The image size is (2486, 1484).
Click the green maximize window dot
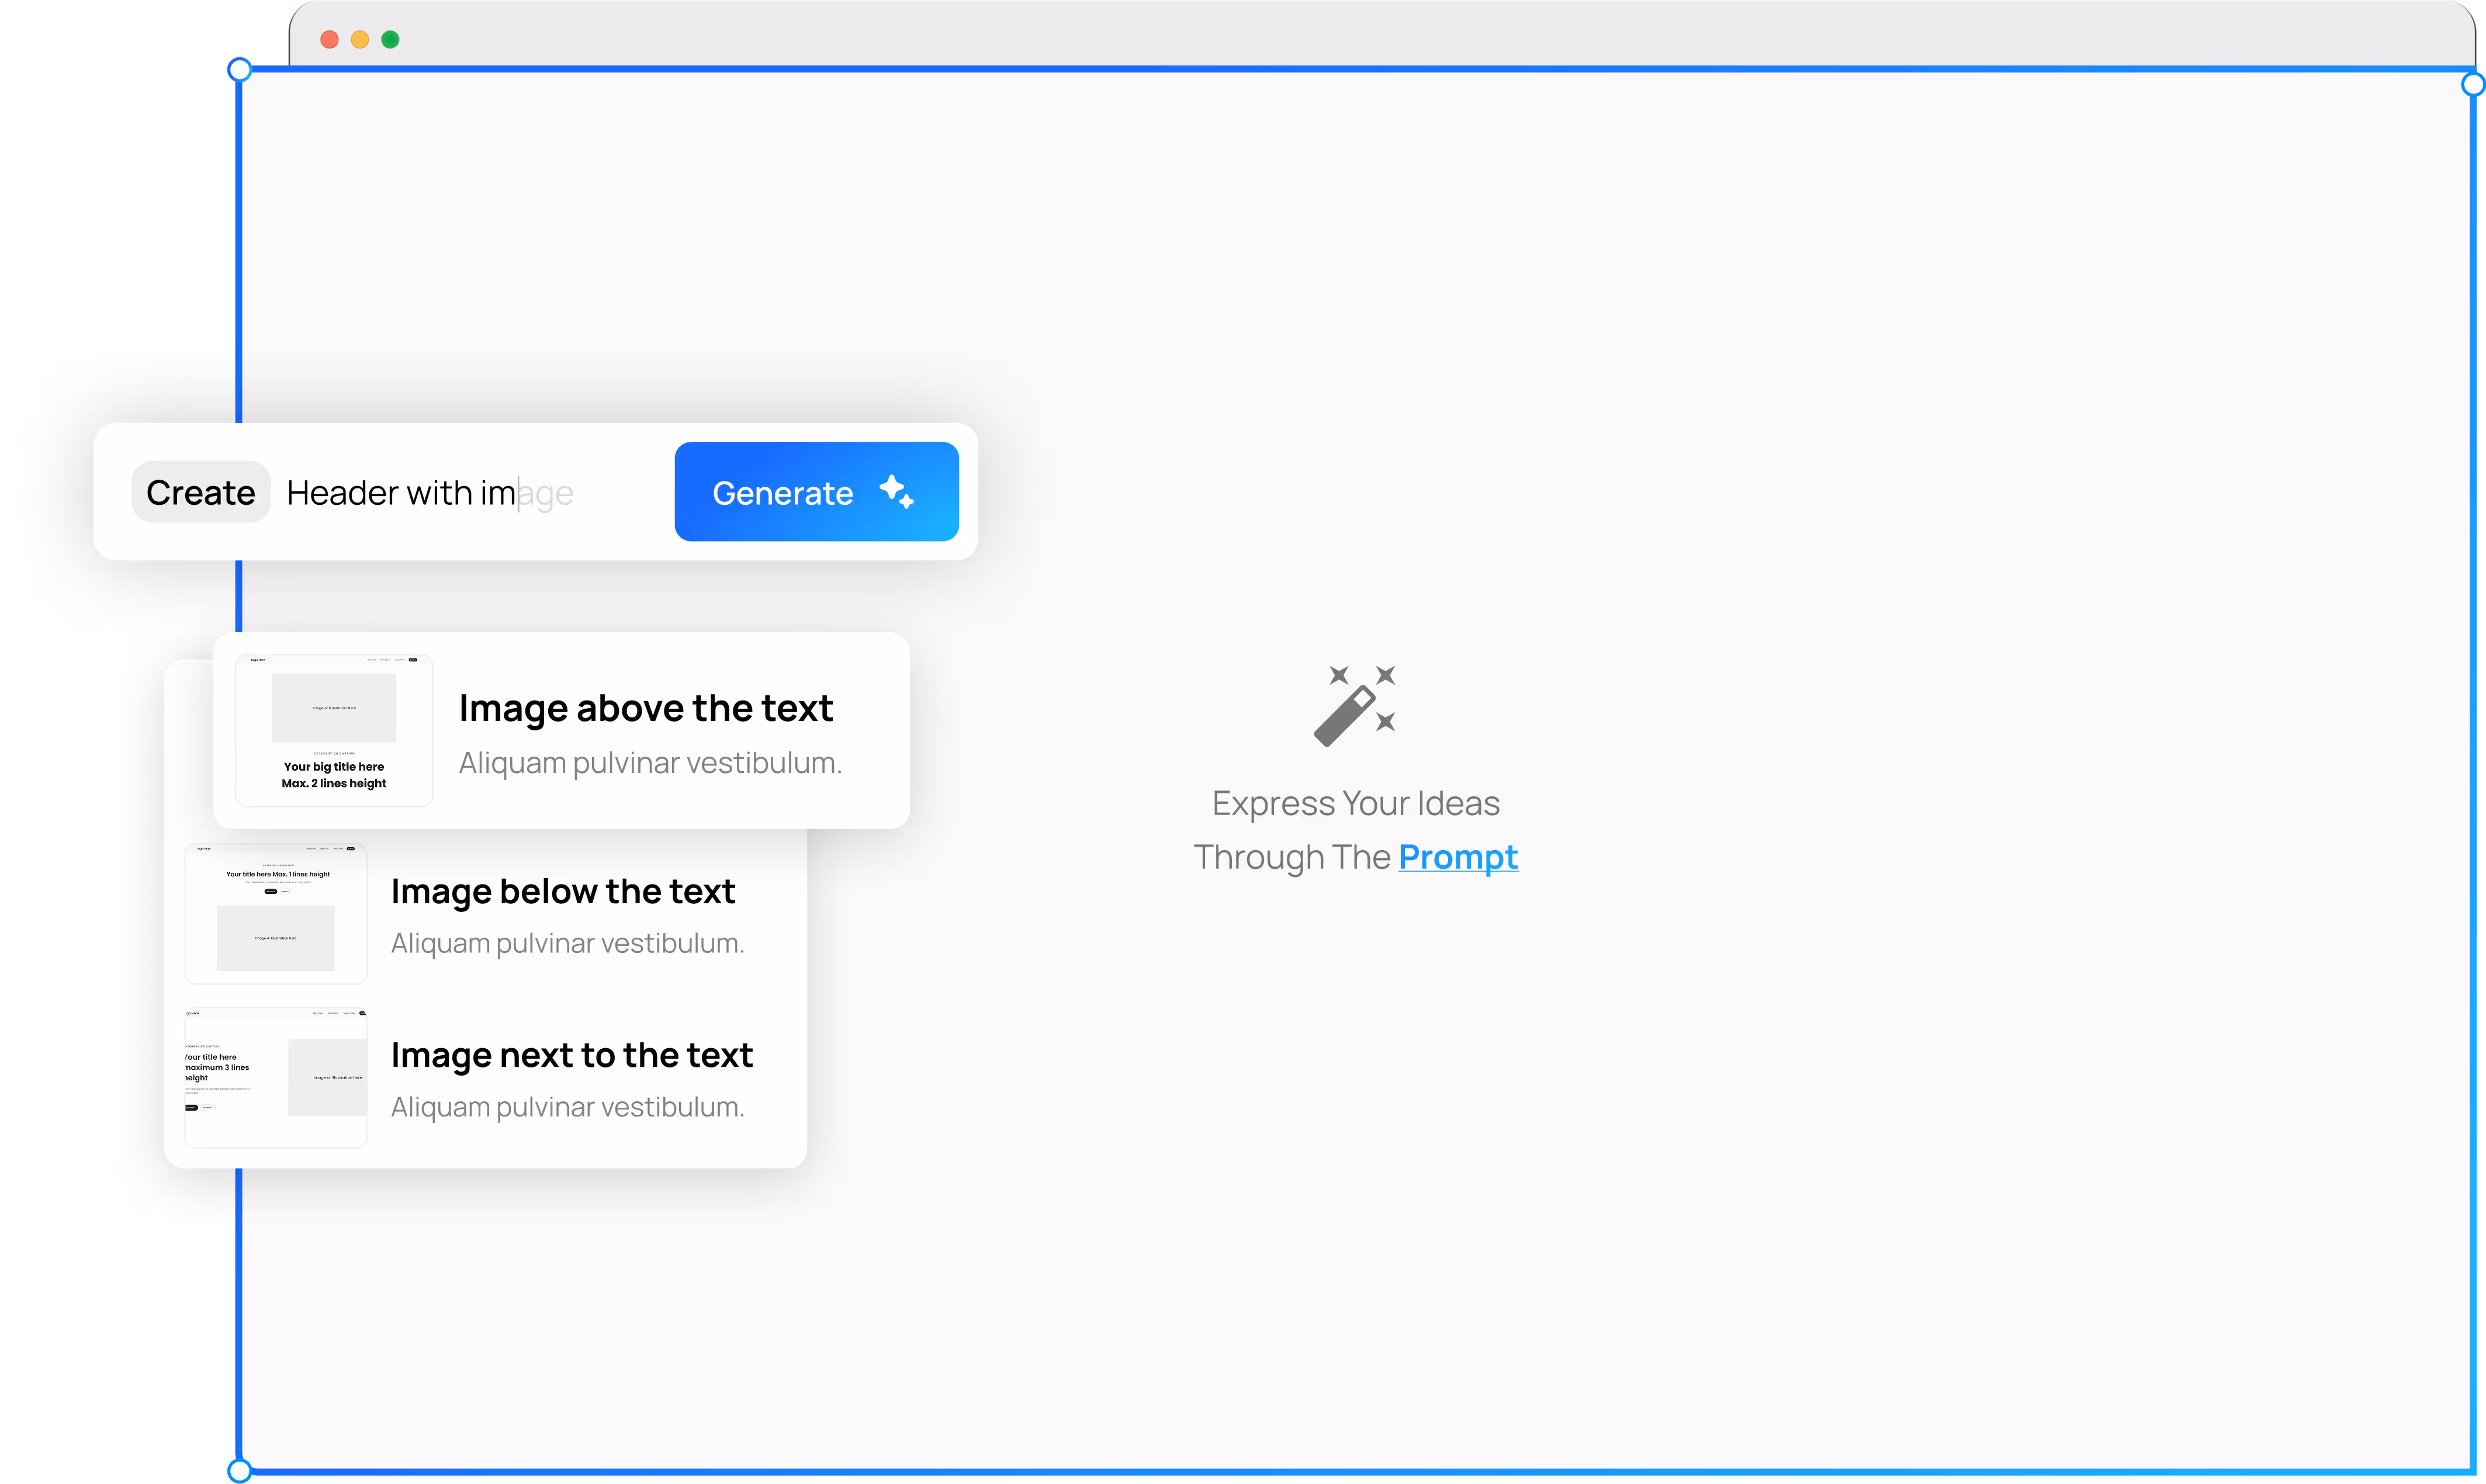click(391, 39)
